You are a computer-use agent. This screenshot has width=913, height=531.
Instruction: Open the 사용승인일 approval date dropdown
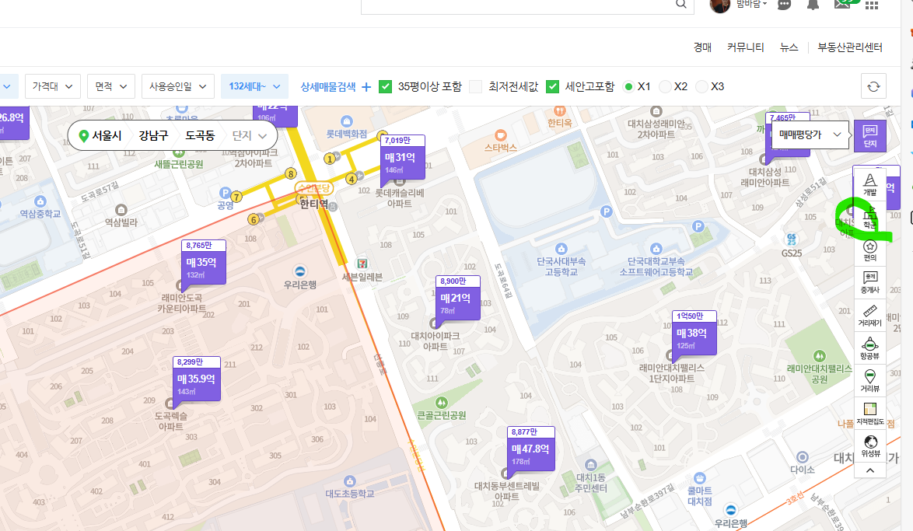177,86
